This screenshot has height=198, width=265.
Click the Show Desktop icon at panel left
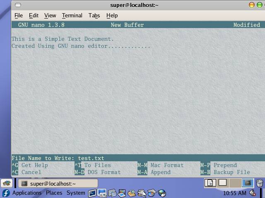pos(7,183)
